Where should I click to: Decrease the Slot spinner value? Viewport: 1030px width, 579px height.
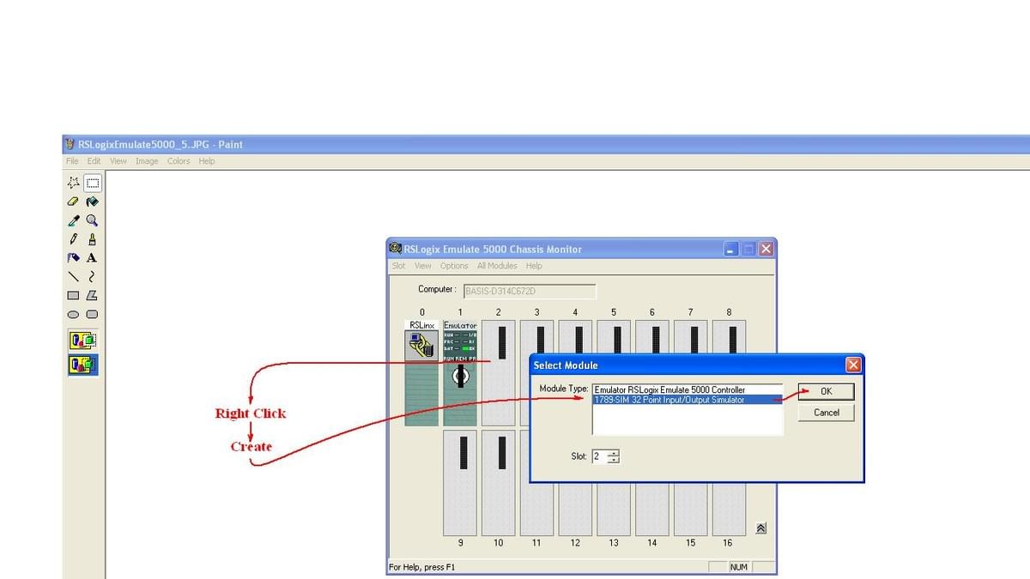pos(614,459)
